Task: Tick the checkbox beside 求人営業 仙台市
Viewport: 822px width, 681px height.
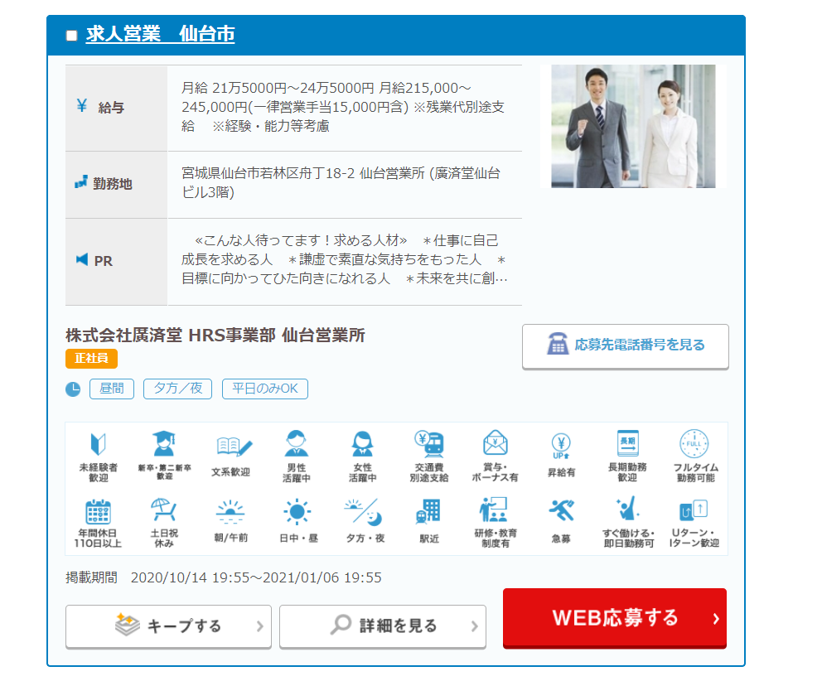Action: (x=72, y=36)
